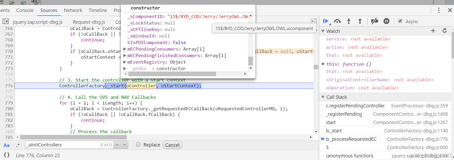Open DevTools three-dot menu
This screenshot has width=454, height=160.
(439, 10)
